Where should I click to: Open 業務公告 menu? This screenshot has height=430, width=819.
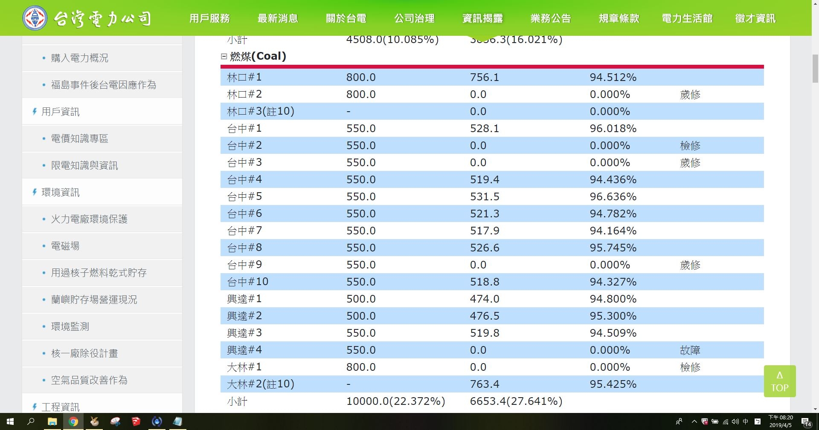(551, 18)
